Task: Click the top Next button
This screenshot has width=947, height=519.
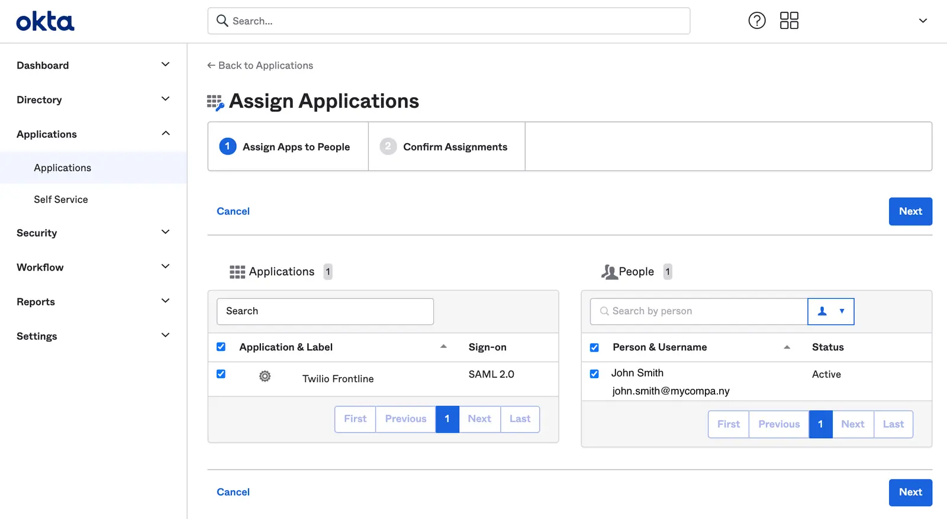Action: click(x=910, y=211)
